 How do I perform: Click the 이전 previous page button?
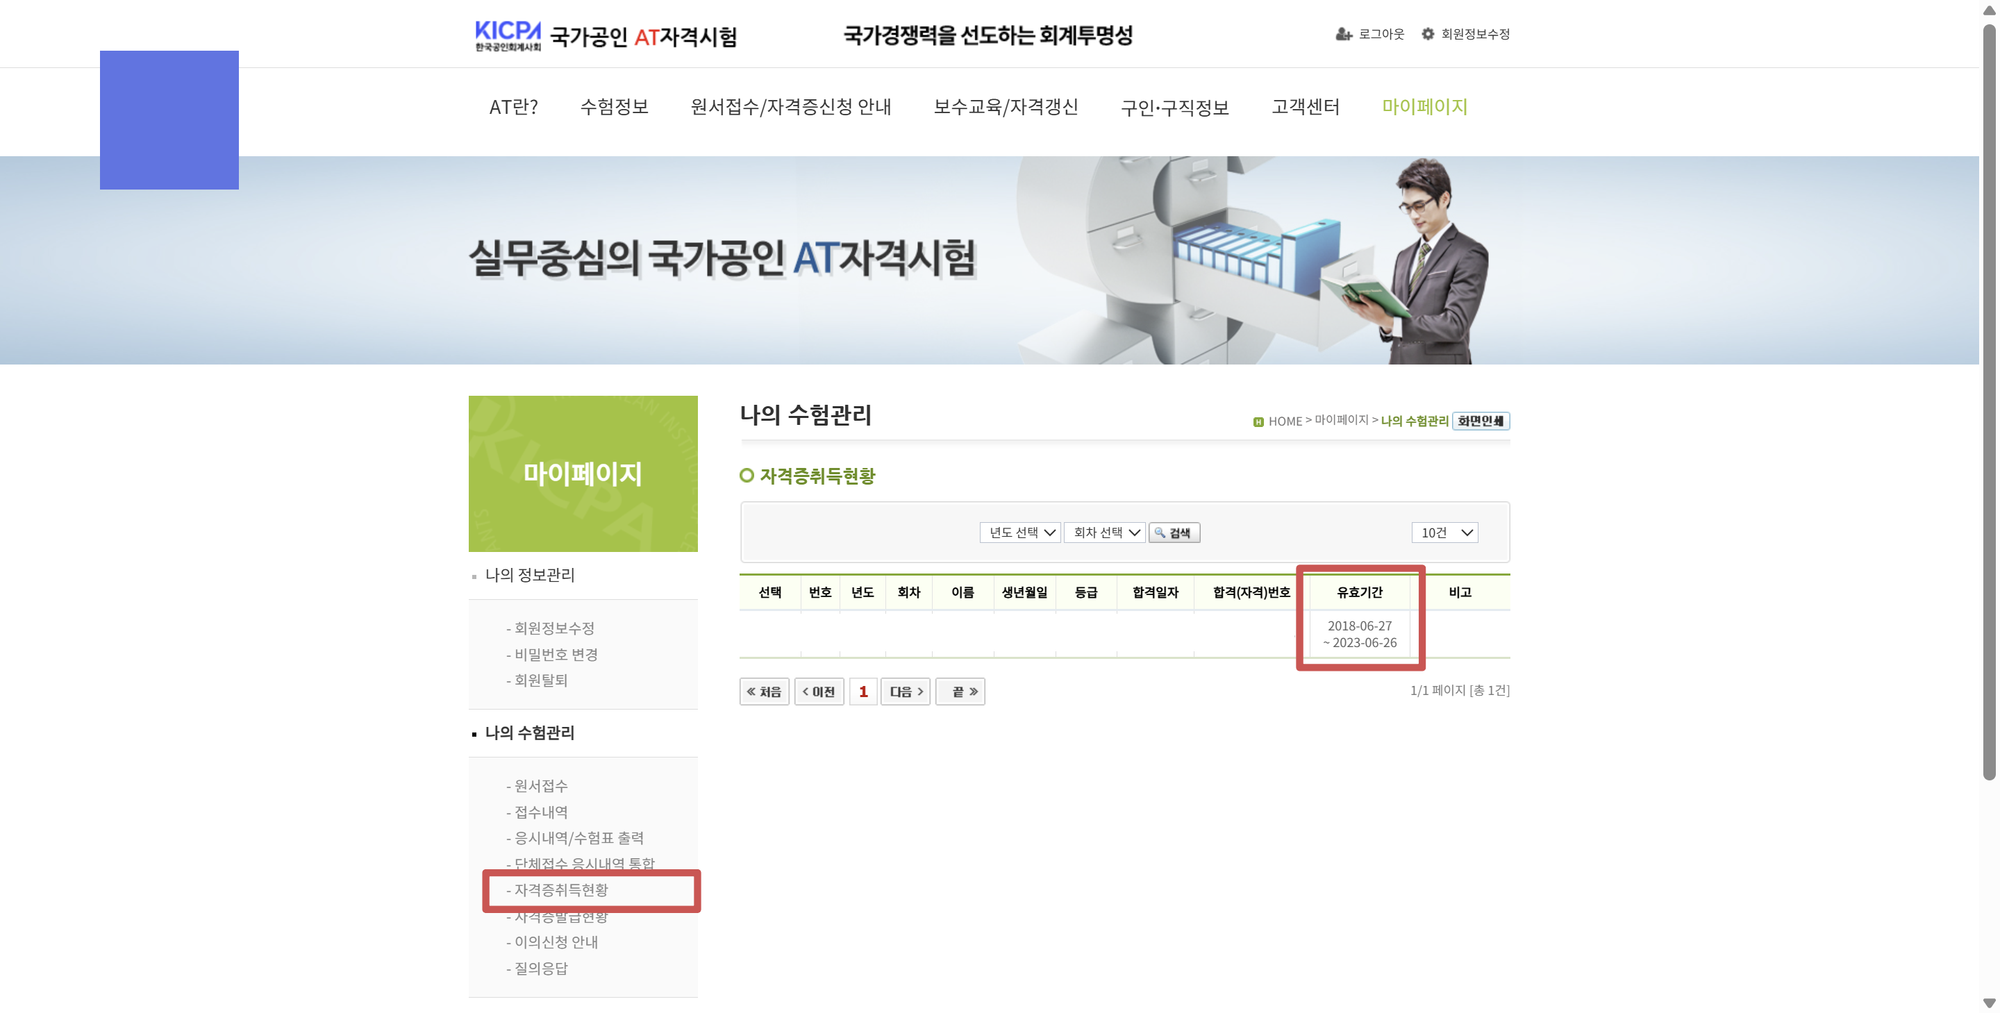tap(819, 692)
